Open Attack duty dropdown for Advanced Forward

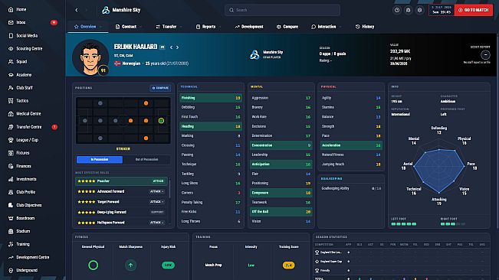(157, 191)
